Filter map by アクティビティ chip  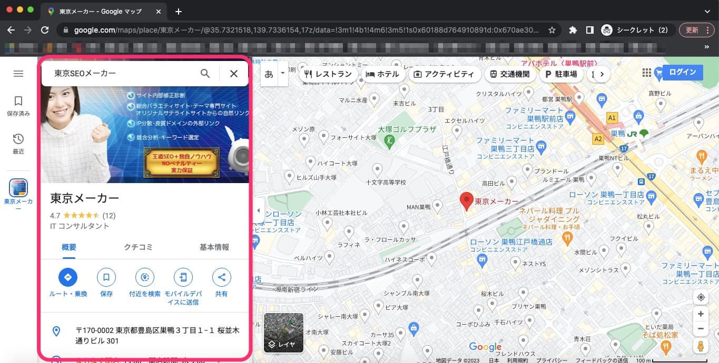445,74
